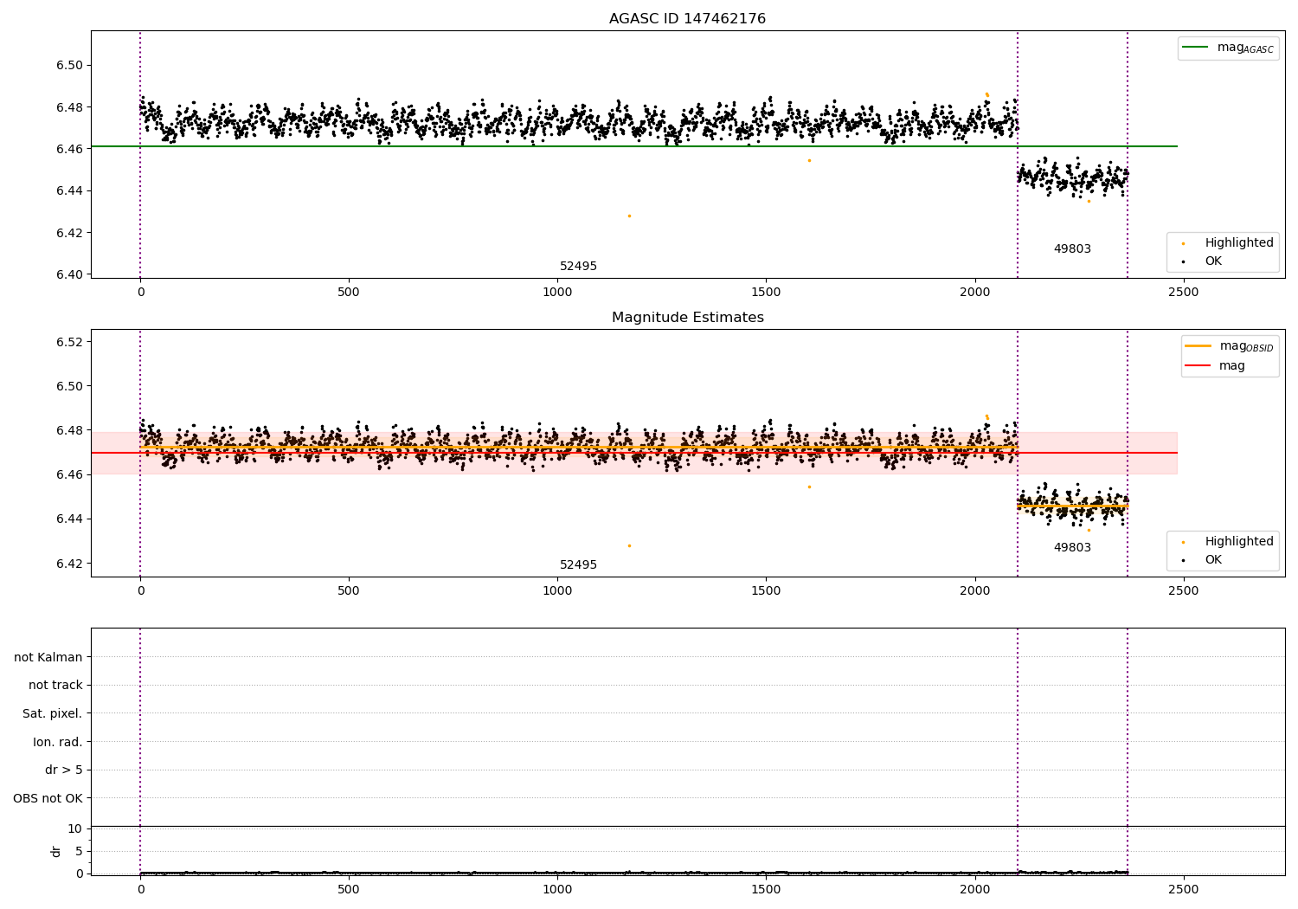Click the 1000 x-tick under Magnitude Estimates
Viewport: 1298px width, 909px height.
point(557,591)
